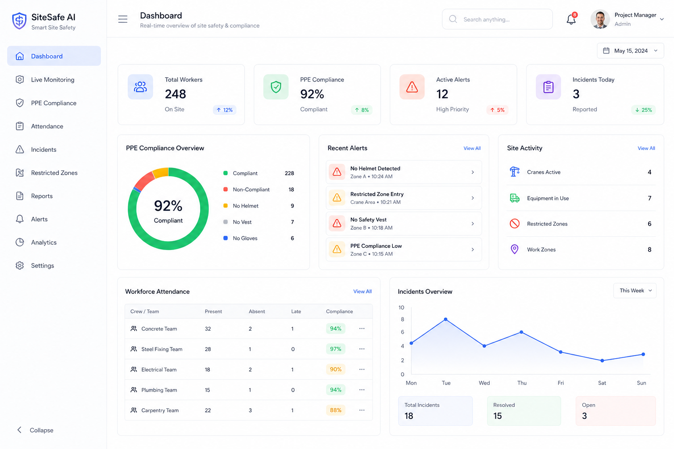Click the Search anything field
This screenshot has height=449, width=674.
[497, 19]
